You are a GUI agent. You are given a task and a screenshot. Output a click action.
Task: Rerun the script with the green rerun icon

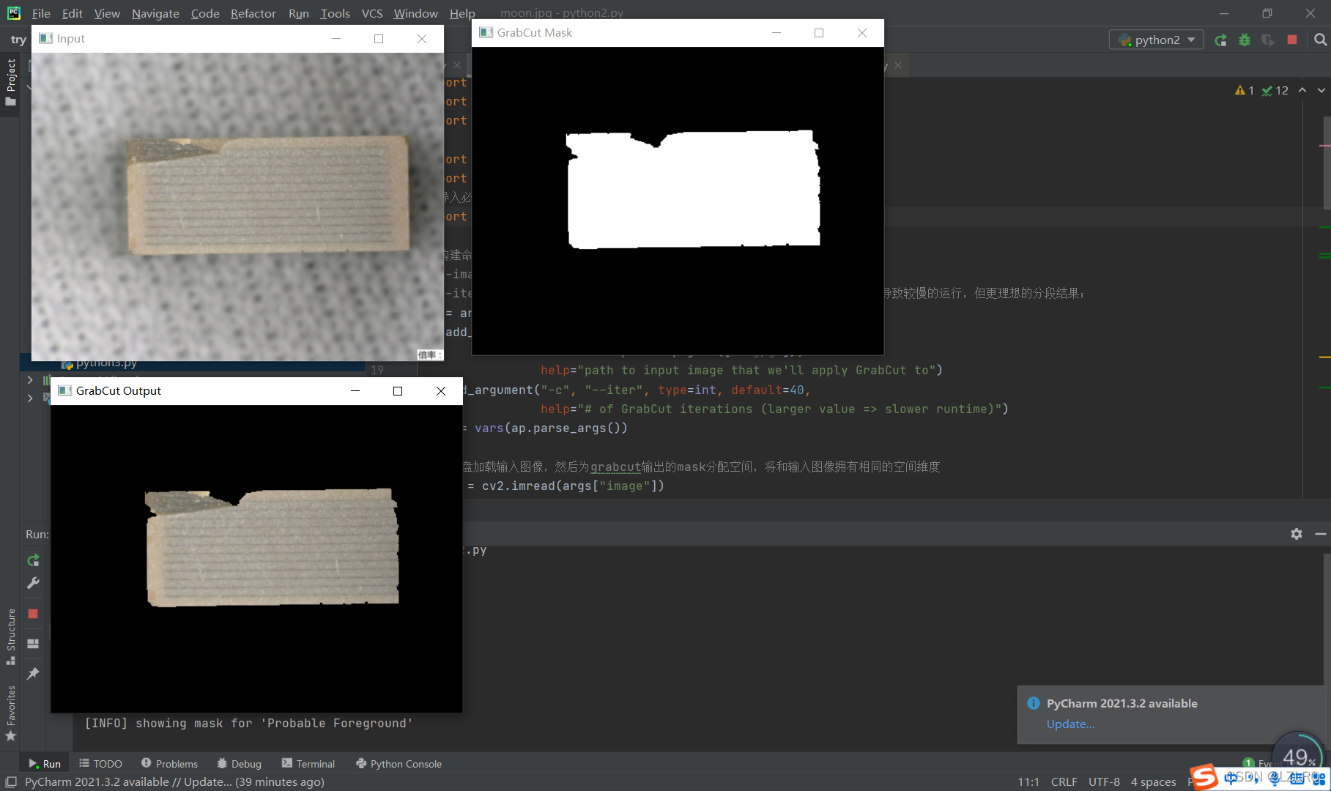(1221, 40)
